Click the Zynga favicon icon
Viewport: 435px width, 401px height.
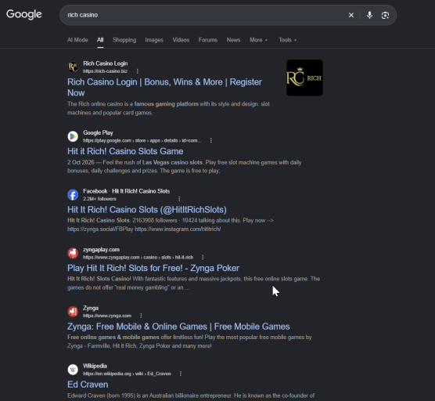coord(73,311)
